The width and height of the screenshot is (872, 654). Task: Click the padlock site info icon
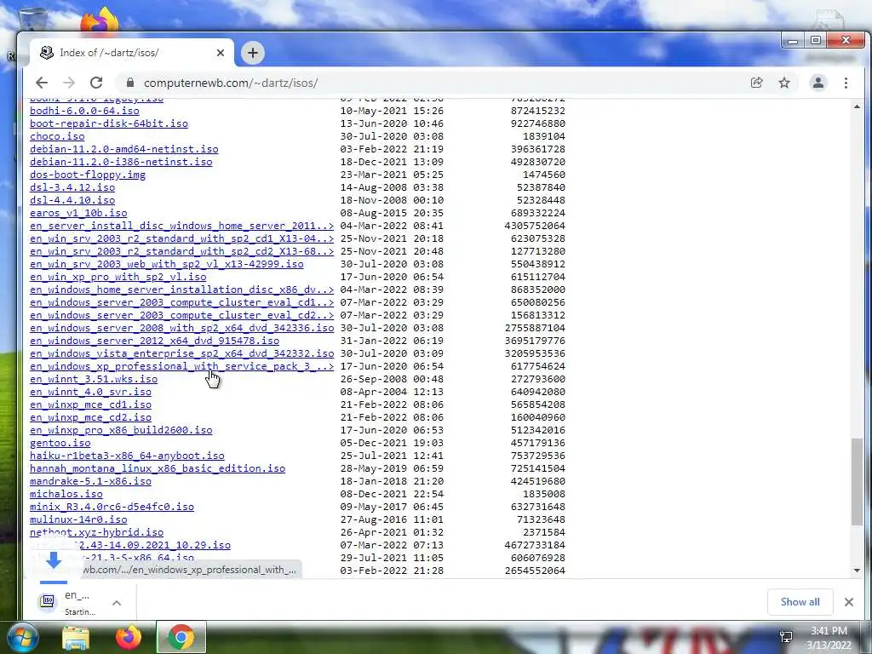click(130, 83)
